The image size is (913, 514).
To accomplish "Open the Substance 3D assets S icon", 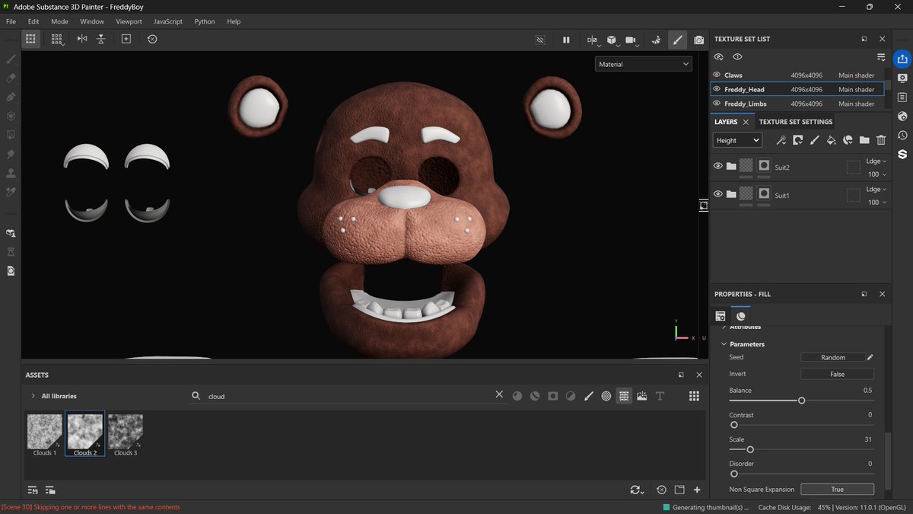I will 902,154.
